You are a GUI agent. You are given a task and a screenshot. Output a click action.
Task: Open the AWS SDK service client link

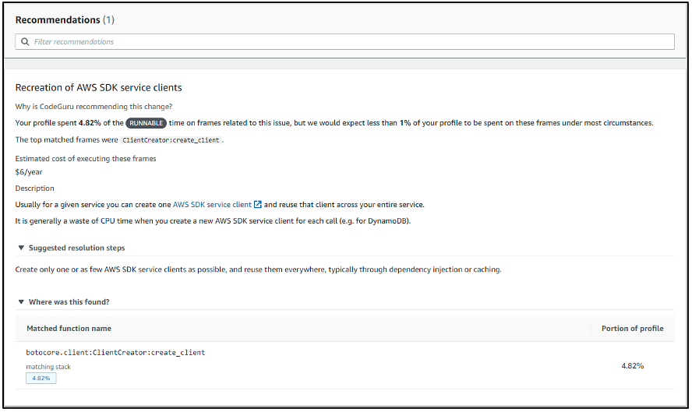[x=212, y=205]
